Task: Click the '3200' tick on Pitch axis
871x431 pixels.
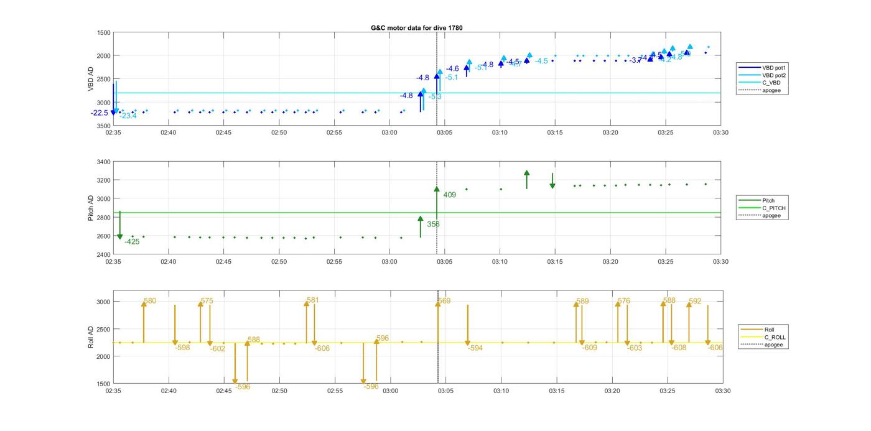Action: tap(103, 180)
